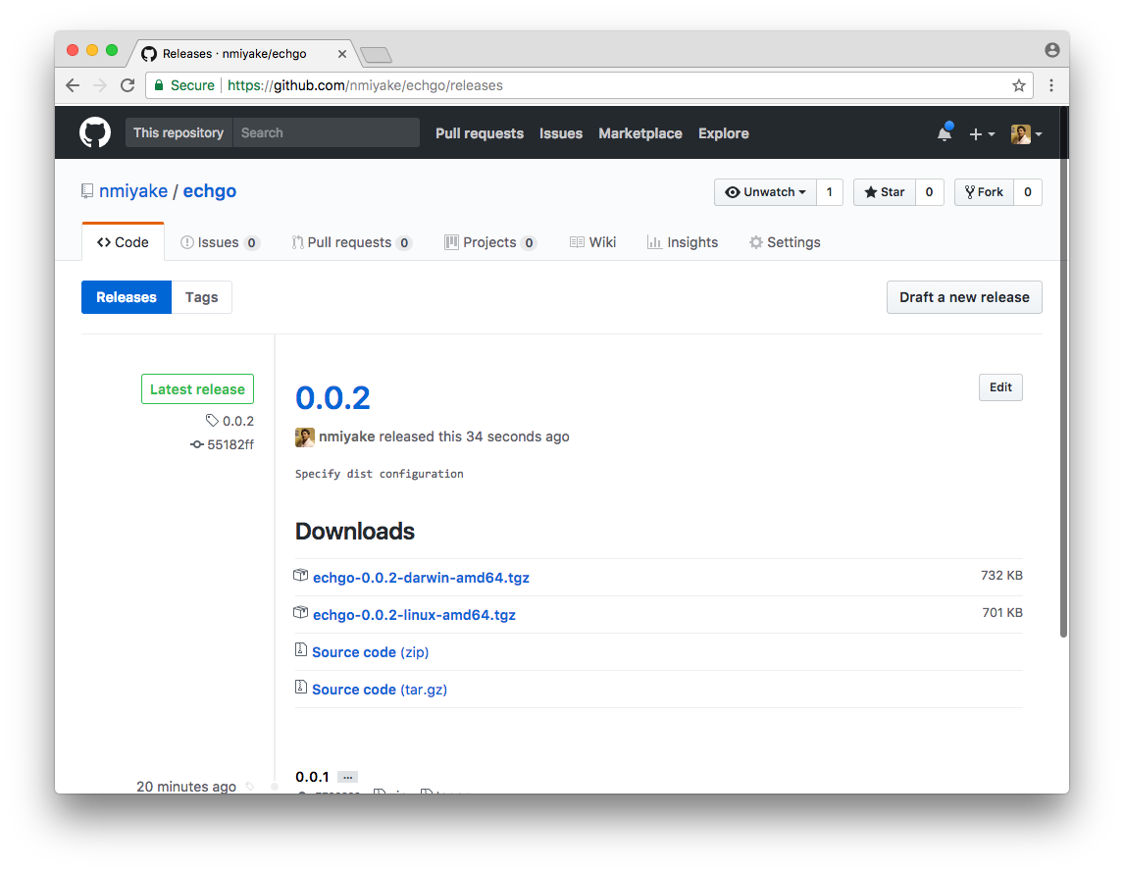
Task: Click the 732 KB file size
Action: [x=1001, y=575]
